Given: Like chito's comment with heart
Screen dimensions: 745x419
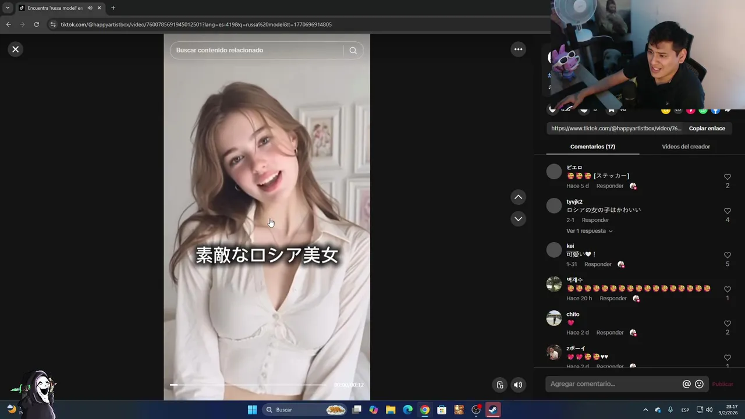Looking at the screenshot, I should pos(728,324).
